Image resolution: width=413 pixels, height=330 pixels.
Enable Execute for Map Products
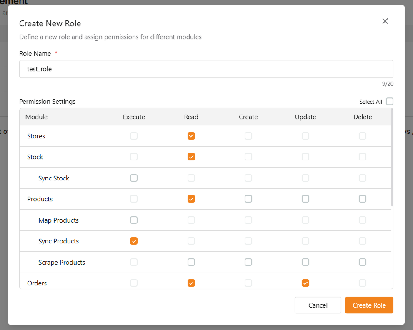coord(134,220)
